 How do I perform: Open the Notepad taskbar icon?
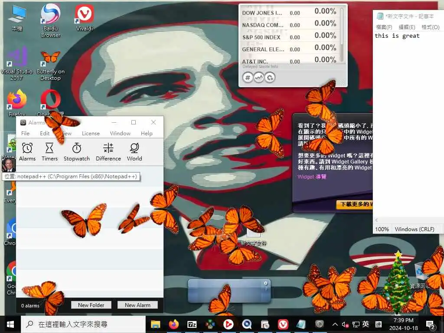[x=301, y=324]
